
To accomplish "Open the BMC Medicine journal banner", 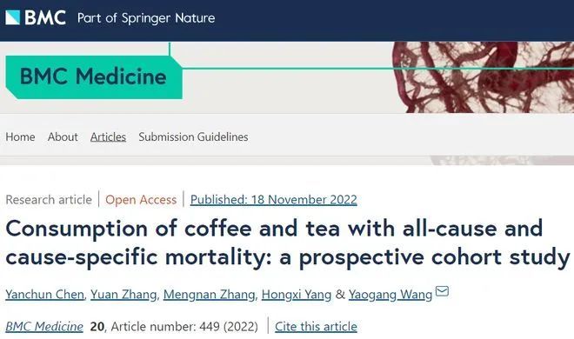I will [x=94, y=76].
